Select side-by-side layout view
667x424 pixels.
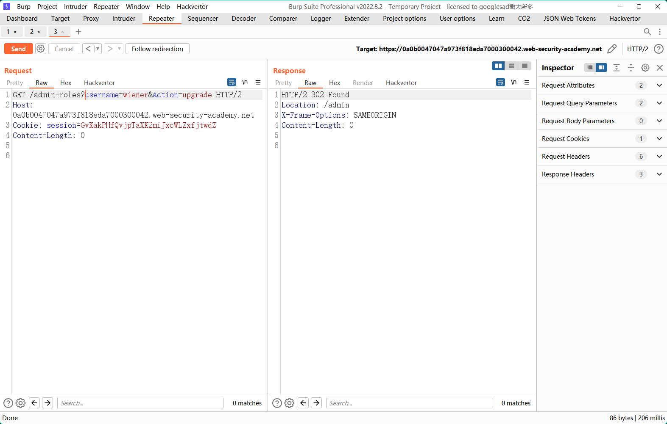coord(498,66)
